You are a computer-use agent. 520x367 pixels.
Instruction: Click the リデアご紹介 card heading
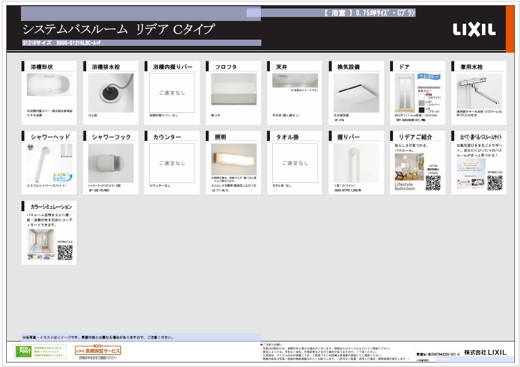tap(416, 137)
